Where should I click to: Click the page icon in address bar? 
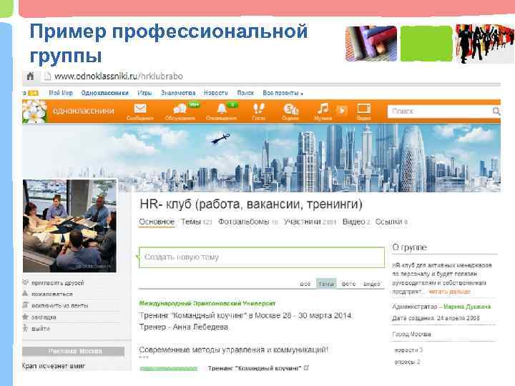coord(48,76)
